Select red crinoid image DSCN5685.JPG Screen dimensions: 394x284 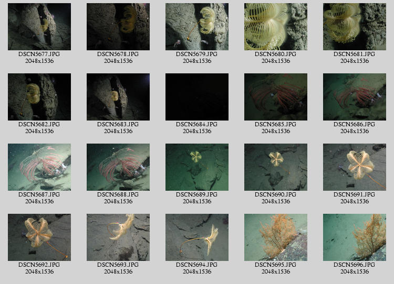(276, 97)
